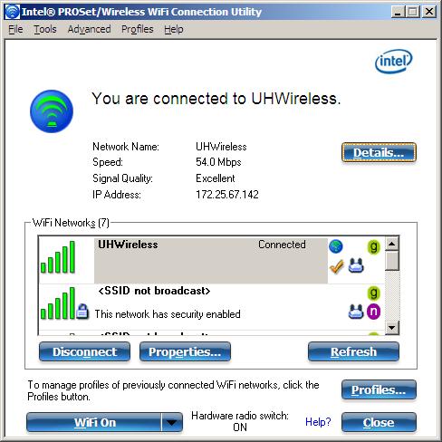442x442 pixels.
Task: Open the File menu
Action: pyautogui.click(x=15, y=29)
